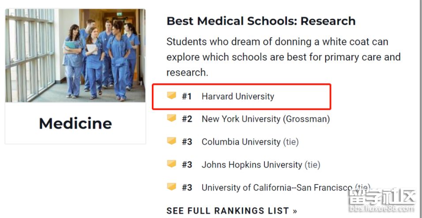Click the badge icon beside #2 New York University

(171, 118)
